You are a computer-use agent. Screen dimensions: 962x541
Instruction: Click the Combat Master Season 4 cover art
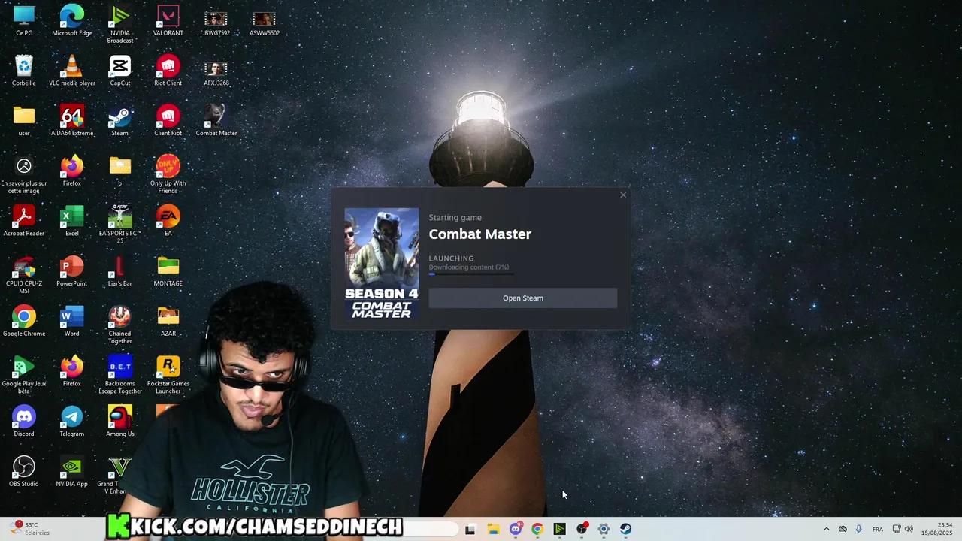[x=382, y=264]
